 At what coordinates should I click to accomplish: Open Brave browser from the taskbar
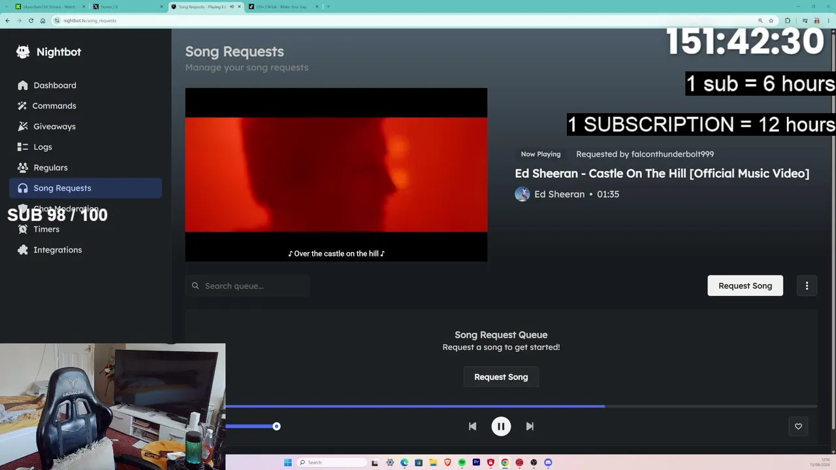(447, 463)
